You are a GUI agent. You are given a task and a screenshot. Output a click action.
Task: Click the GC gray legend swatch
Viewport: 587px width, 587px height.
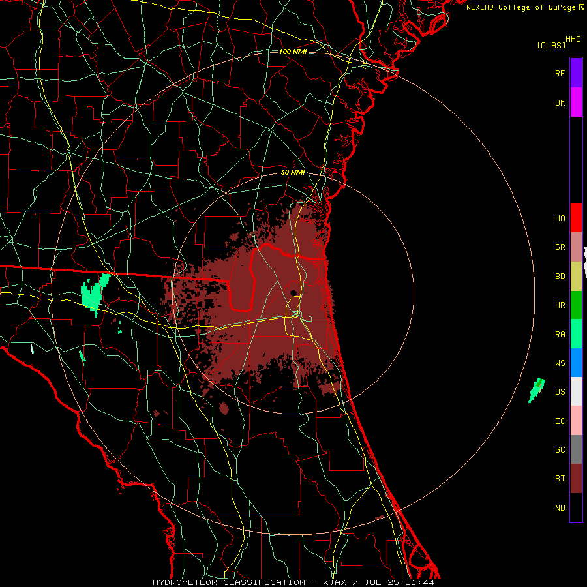coord(576,449)
